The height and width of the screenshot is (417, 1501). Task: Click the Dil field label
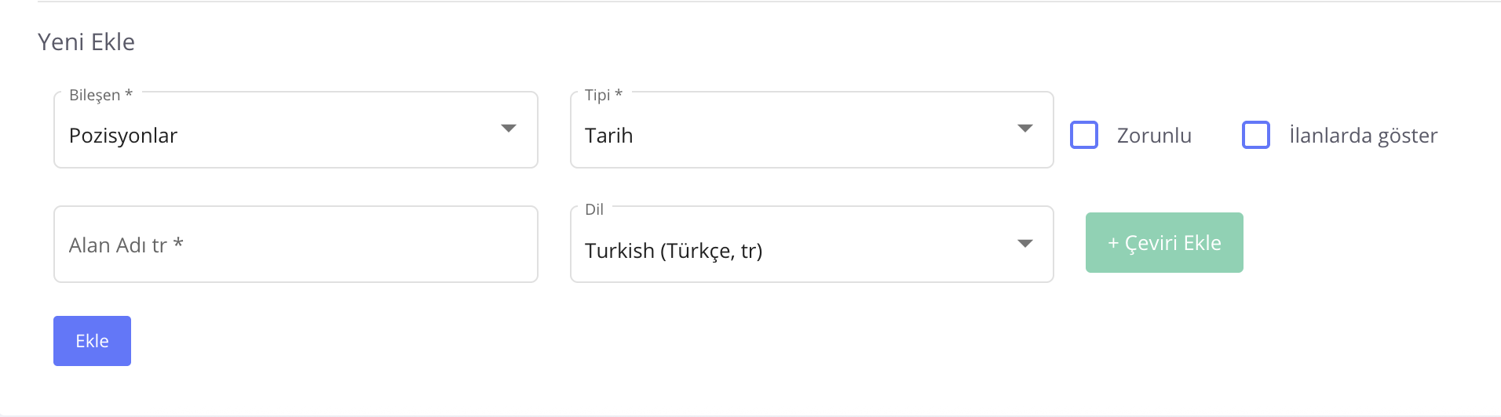[594, 209]
